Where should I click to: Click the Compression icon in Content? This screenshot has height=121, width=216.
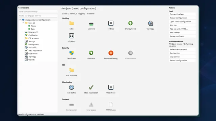(72, 105)
